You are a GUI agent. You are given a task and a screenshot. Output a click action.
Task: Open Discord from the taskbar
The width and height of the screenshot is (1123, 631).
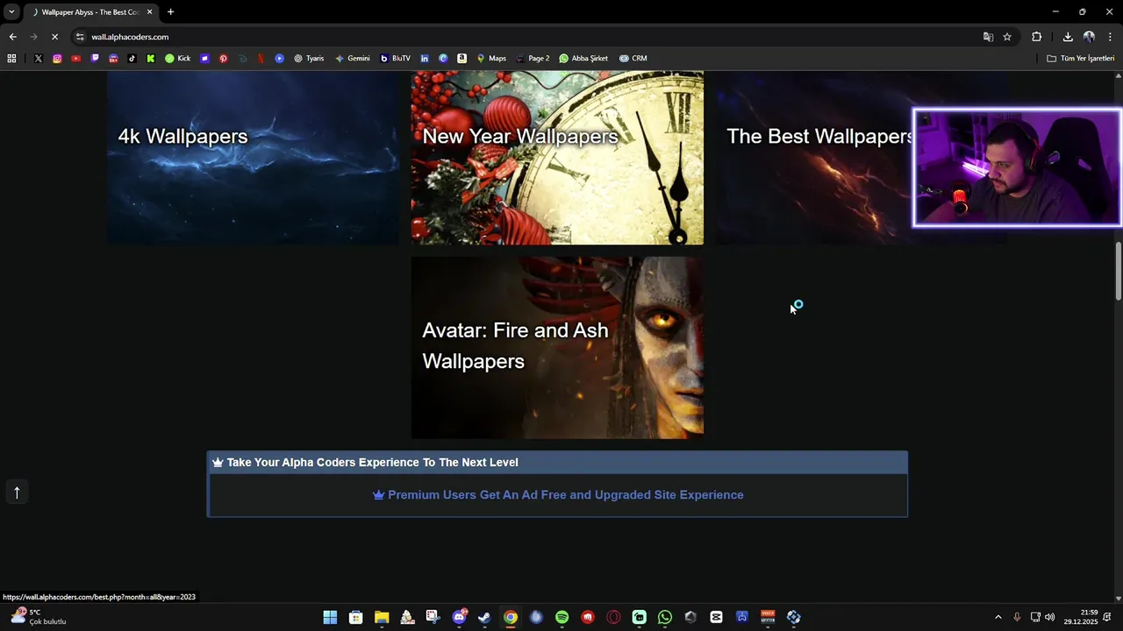click(459, 617)
